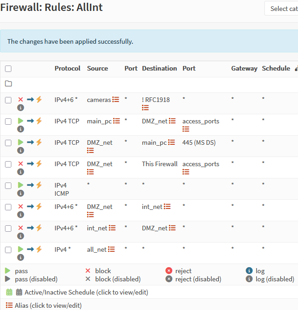298x310 pixels.
Task: Click log info icon of IPv4 ICMP rule
Action: (x=20, y=193)
